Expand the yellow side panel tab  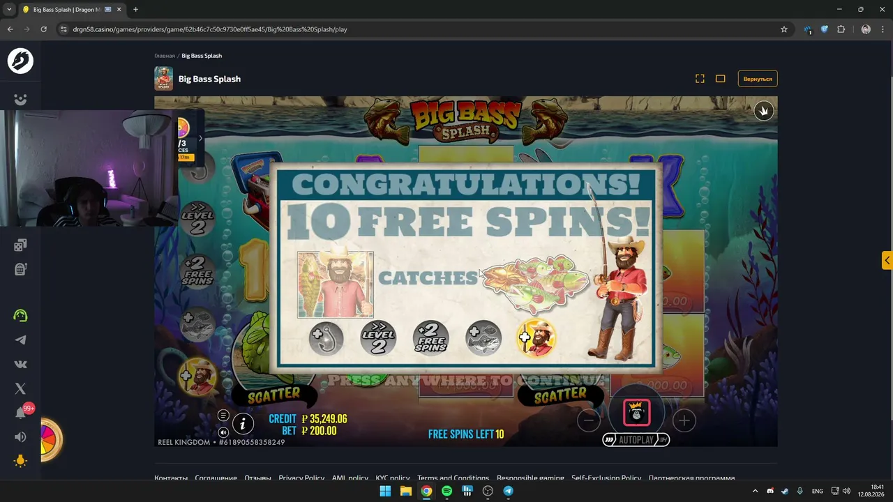(x=887, y=260)
